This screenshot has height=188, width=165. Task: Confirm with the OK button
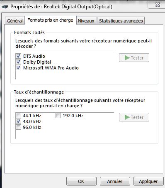[x=81, y=181]
